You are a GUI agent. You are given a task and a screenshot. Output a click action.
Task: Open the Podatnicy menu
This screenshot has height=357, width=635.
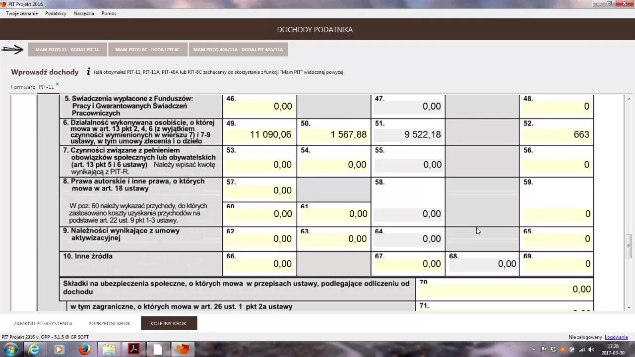(x=56, y=13)
